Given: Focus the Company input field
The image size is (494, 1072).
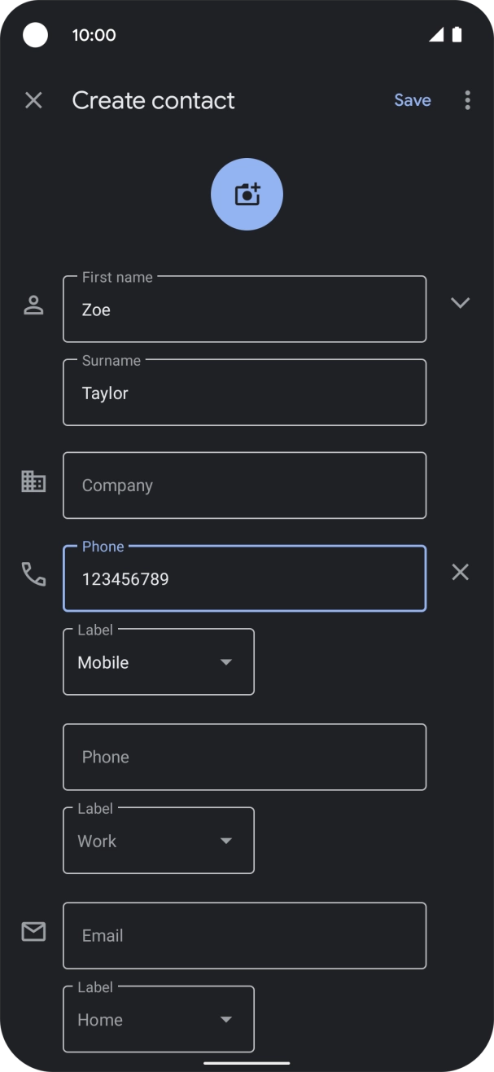Looking at the screenshot, I should click(244, 485).
